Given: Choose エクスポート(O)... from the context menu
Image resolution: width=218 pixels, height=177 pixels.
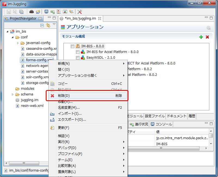Looking at the screenshot, I should [x=88, y=120].
